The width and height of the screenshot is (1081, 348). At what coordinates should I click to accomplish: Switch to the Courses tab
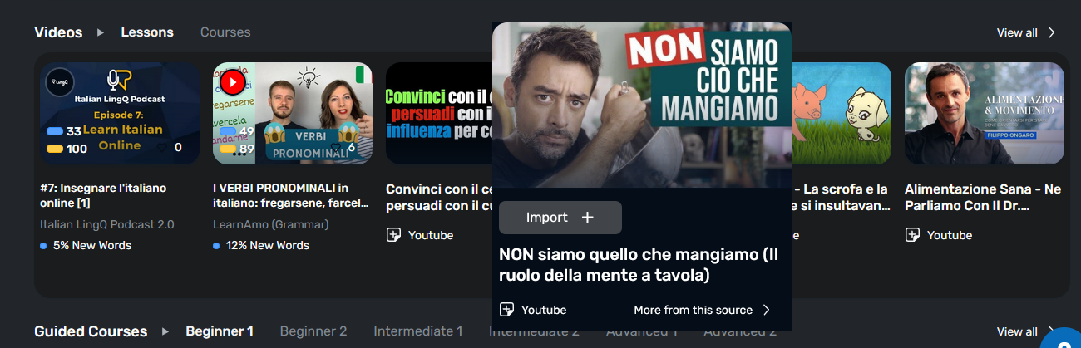(x=225, y=32)
